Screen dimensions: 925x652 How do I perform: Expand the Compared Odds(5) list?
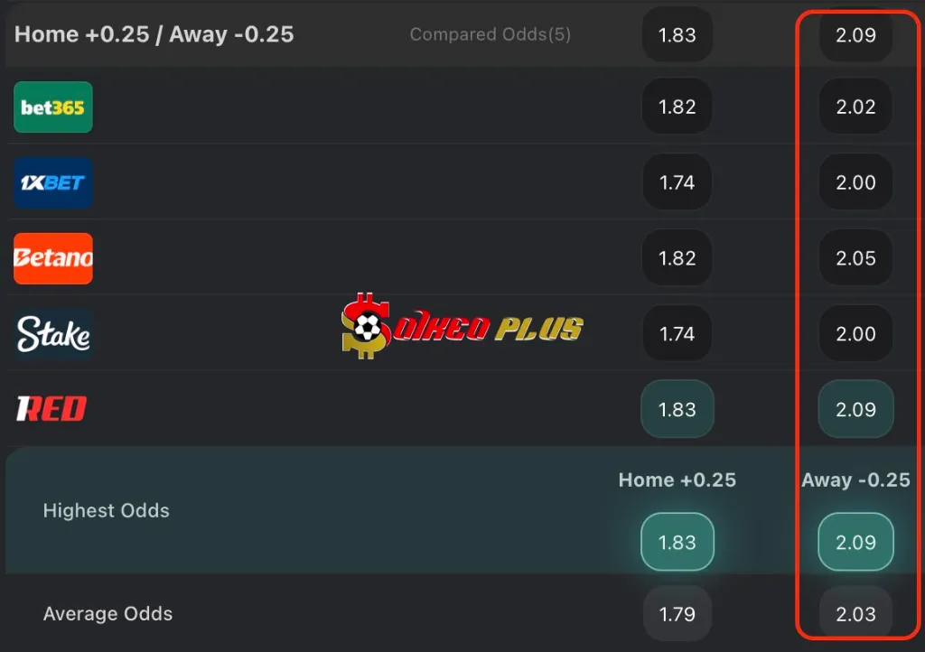[x=490, y=34]
